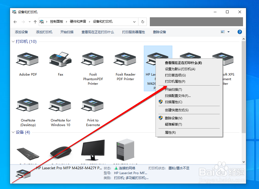Choose 扫描属性(C) menu item
Screen dimensions: 259x189
coord(189,102)
